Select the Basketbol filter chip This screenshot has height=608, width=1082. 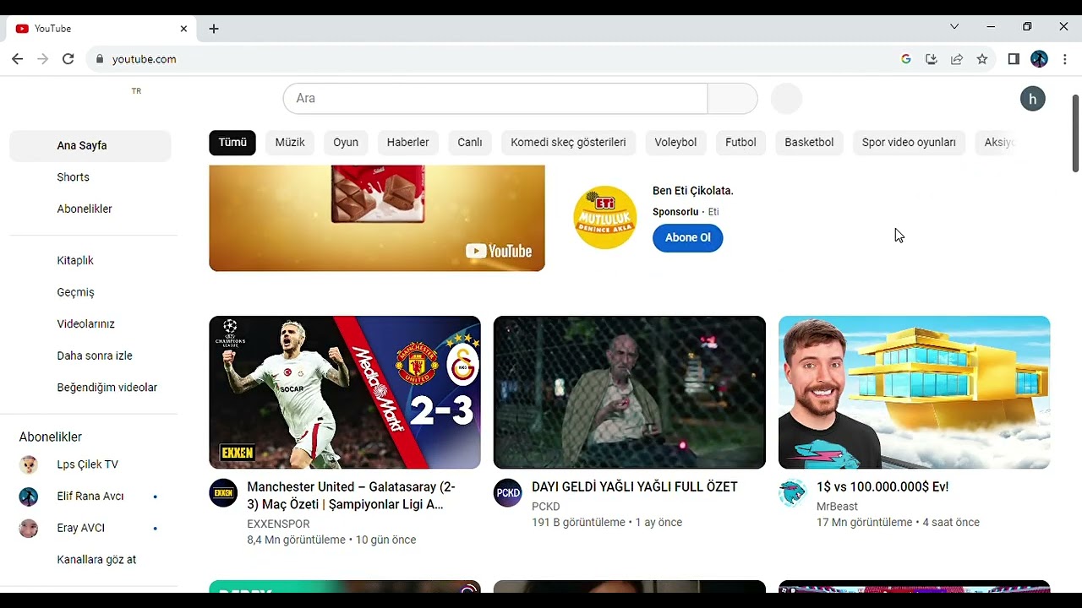[809, 143]
